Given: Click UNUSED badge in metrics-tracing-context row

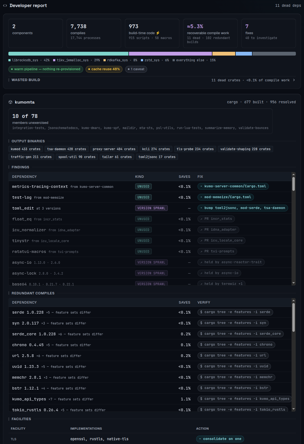Looking at the screenshot, I should click(x=143, y=186).
